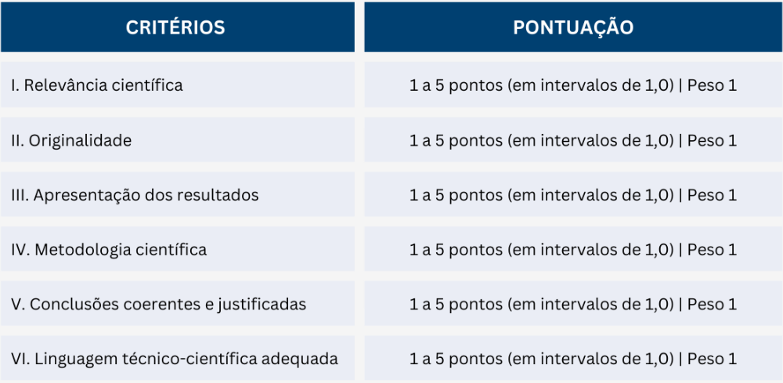Select 'V. Conclusões coerentes e justificadas' row
This screenshot has width=783, height=383.
(x=177, y=304)
